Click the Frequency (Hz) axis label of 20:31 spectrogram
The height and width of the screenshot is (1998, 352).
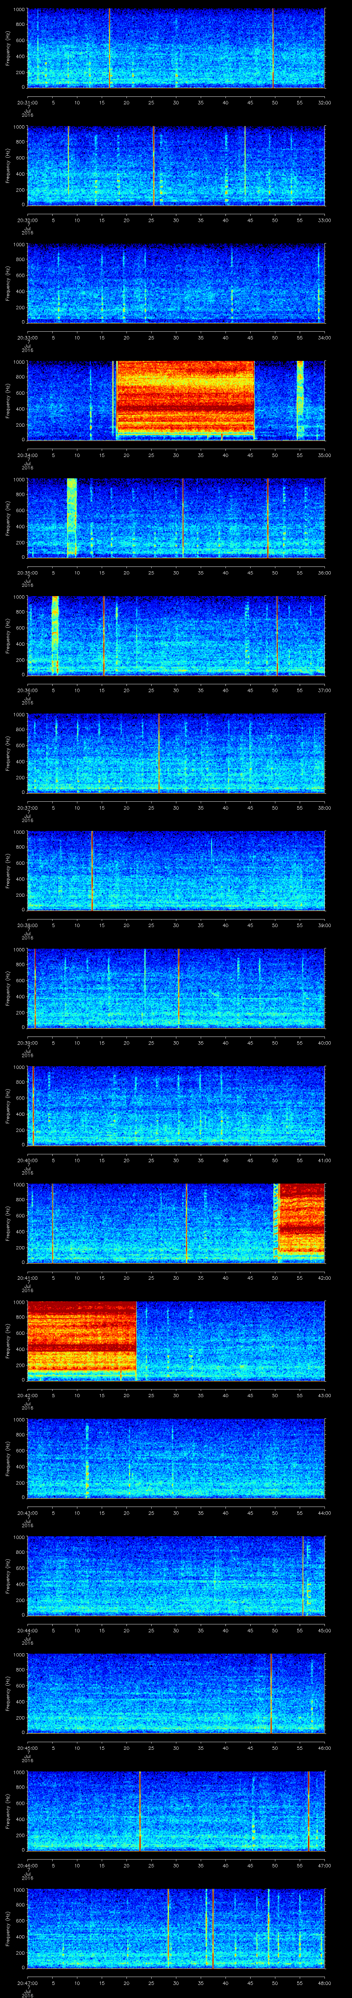point(8,48)
